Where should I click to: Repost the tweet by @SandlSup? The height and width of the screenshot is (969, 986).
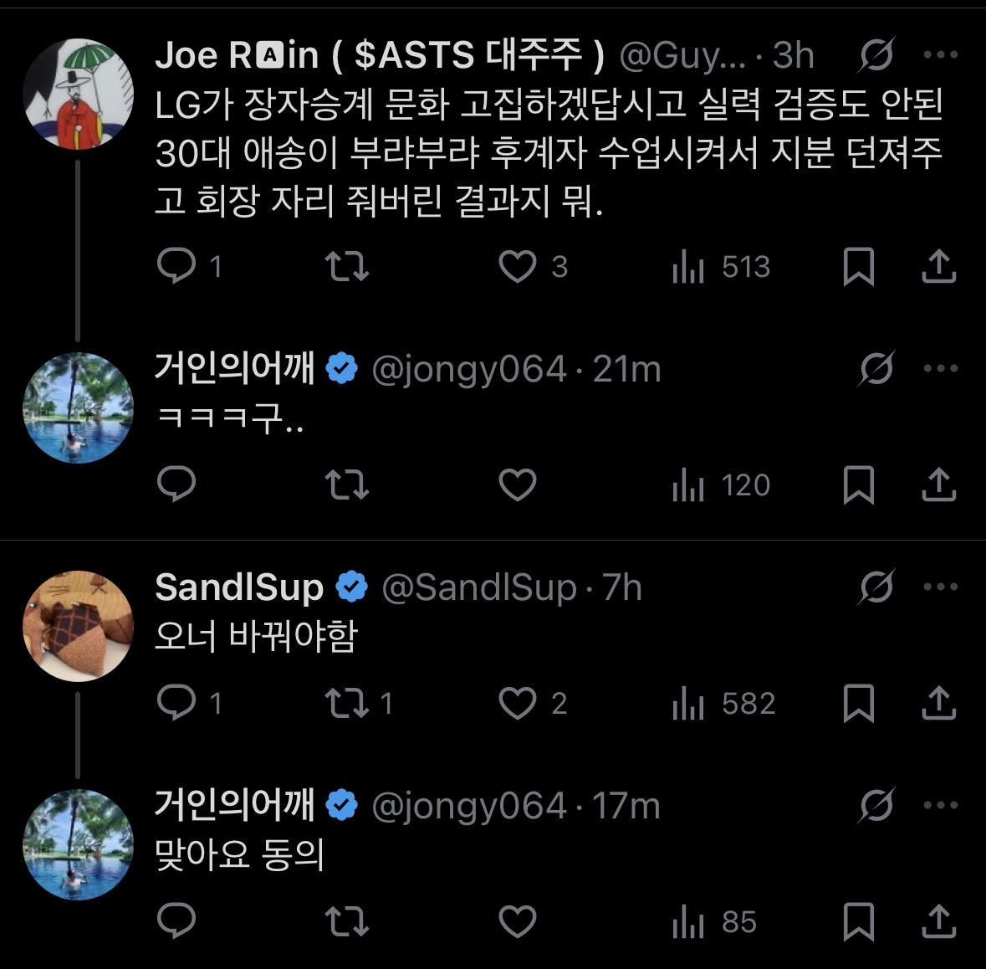345,704
